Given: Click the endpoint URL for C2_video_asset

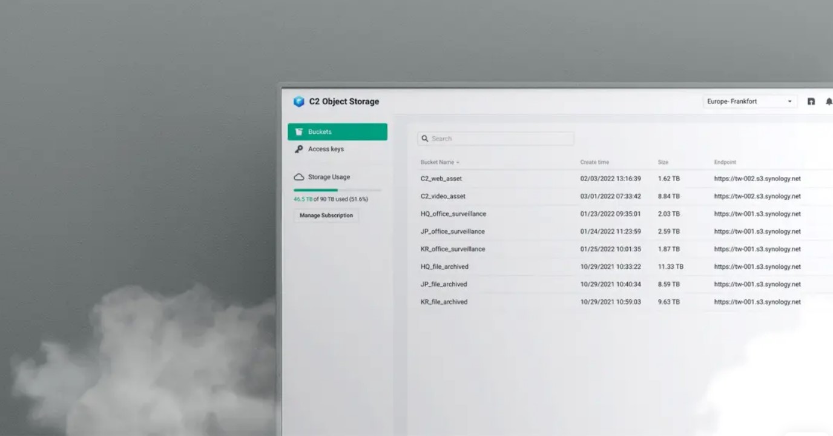Looking at the screenshot, I should 757,196.
